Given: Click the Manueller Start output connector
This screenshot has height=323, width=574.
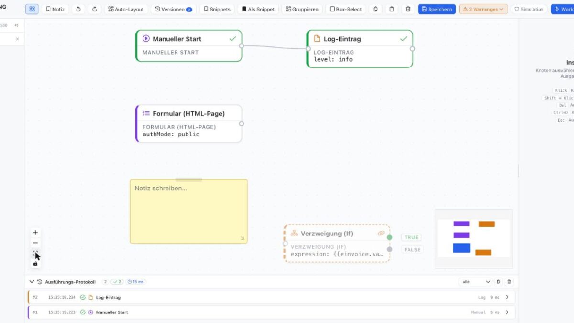Looking at the screenshot, I should click(x=242, y=46).
